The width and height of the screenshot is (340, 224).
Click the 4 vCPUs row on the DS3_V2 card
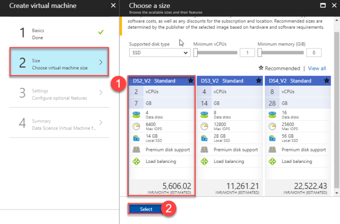click(230, 91)
